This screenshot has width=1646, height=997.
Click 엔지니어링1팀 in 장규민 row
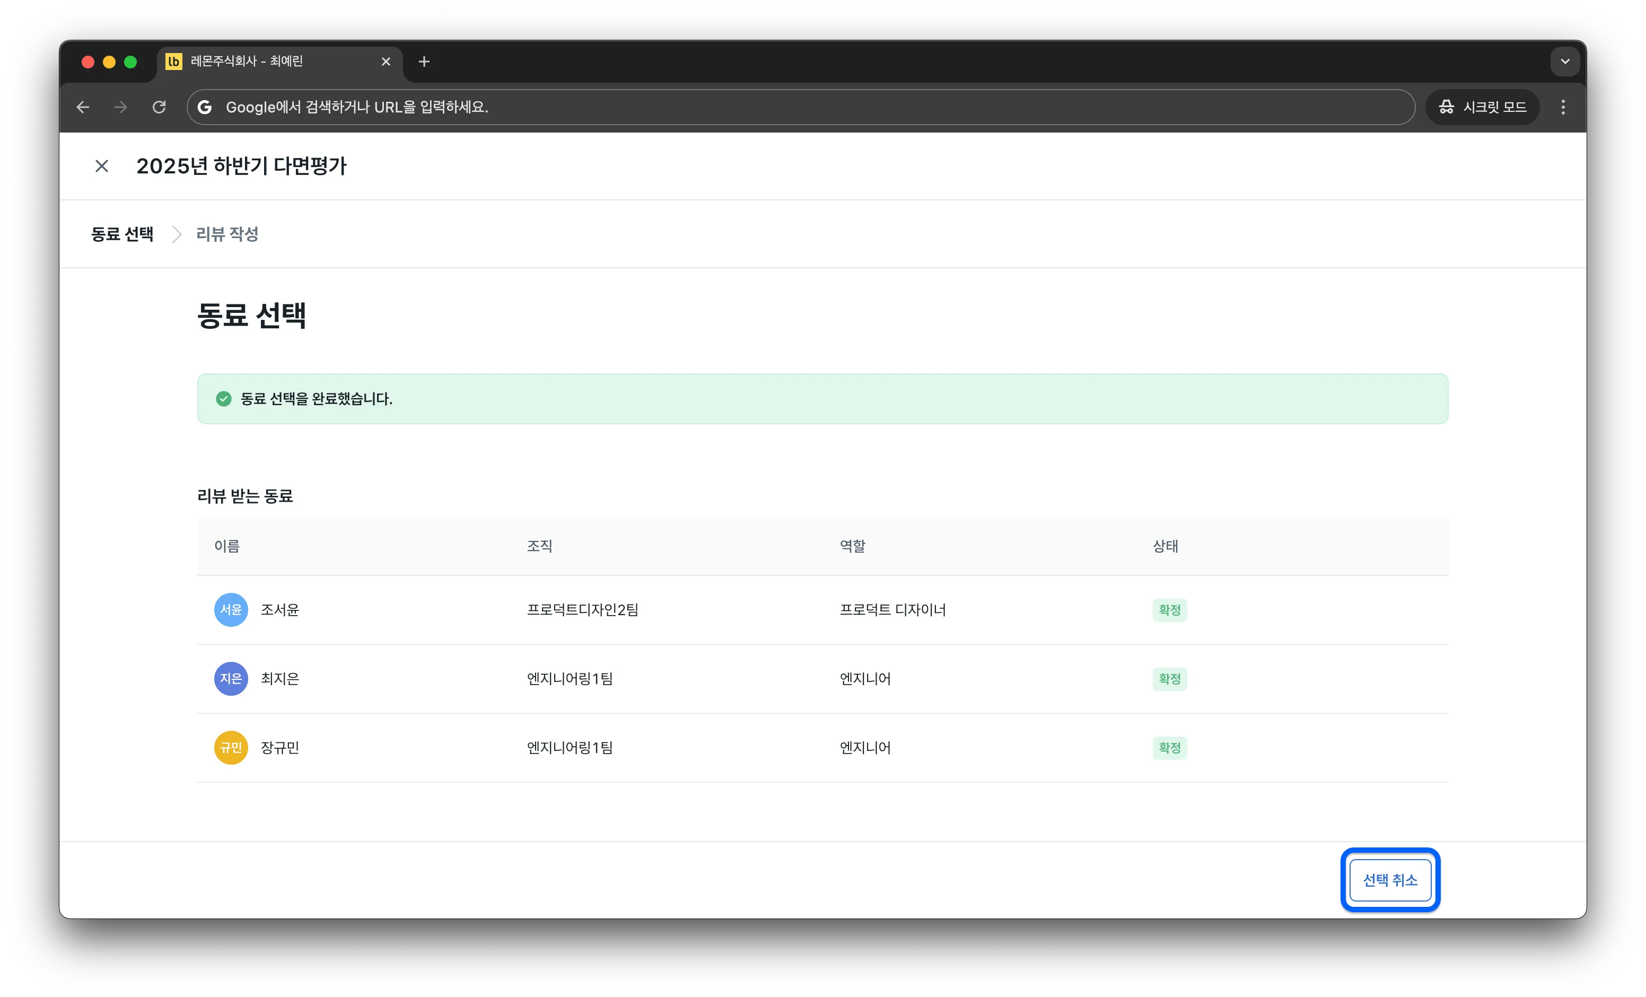pyautogui.click(x=570, y=747)
